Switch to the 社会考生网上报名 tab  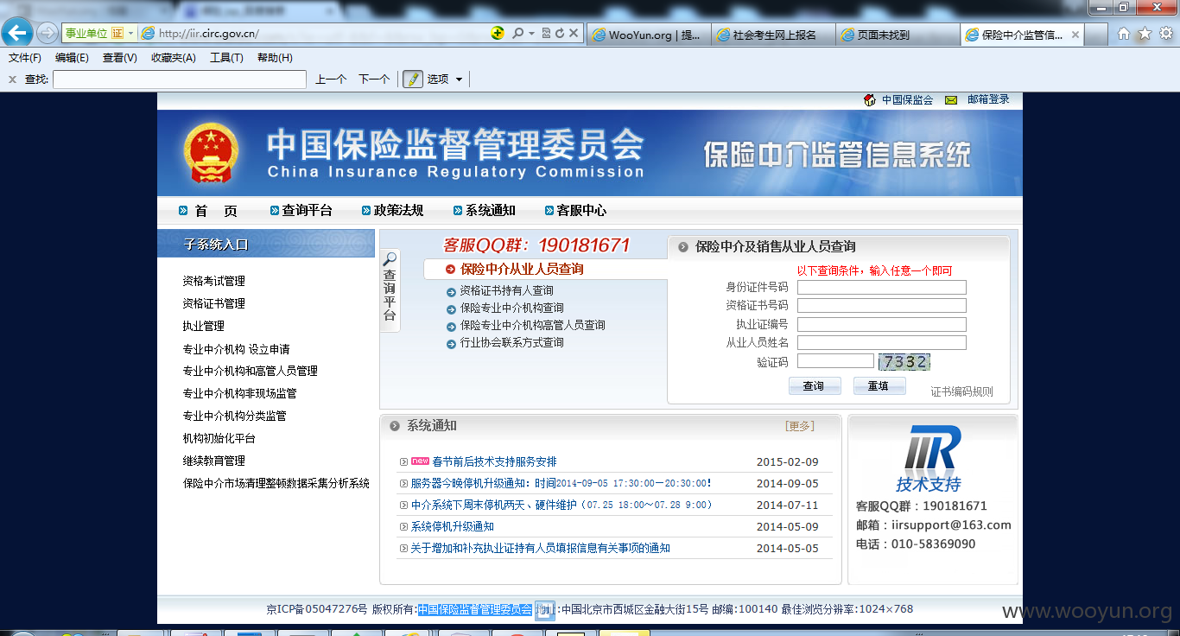pyautogui.click(x=774, y=35)
